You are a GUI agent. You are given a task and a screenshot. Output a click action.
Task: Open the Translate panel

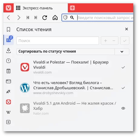click(x=8, y=92)
